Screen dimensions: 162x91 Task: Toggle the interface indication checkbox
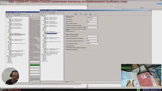pos(87,31)
